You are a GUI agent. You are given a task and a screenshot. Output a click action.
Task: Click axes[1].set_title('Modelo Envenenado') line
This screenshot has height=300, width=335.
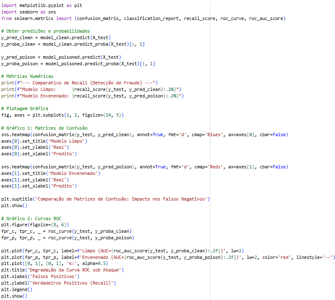coord(51,173)
